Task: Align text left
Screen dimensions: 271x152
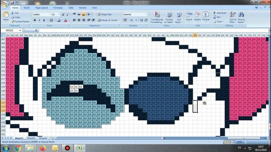Action: coord(75,20)
